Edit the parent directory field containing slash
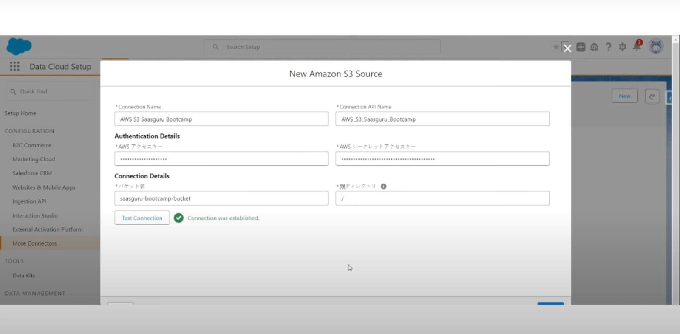Image resolution: width=680 pixels, height=334 pixels. coord(442,198)
